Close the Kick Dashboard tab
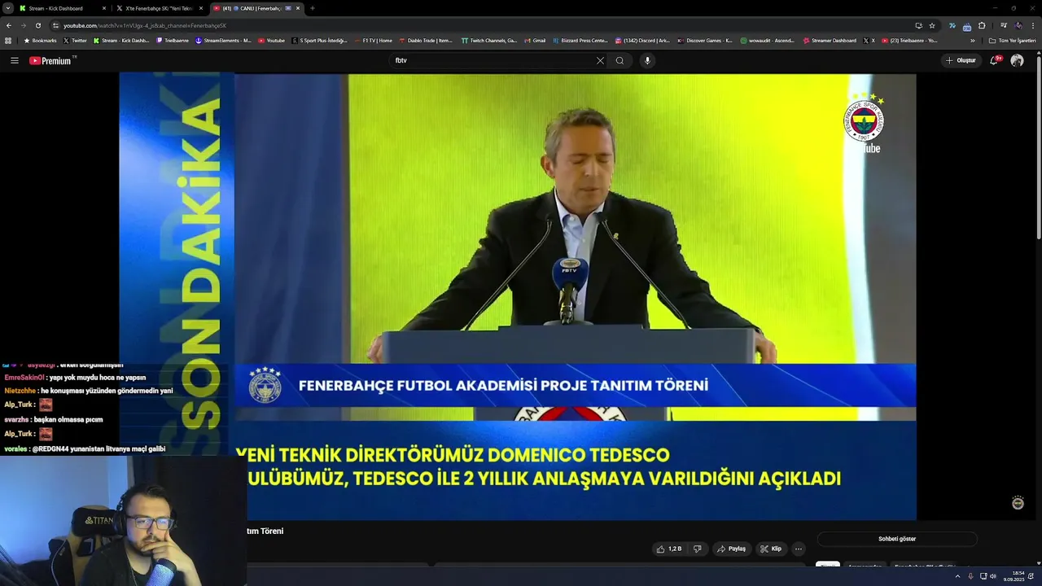1042x586 pixels. point(104,8)
